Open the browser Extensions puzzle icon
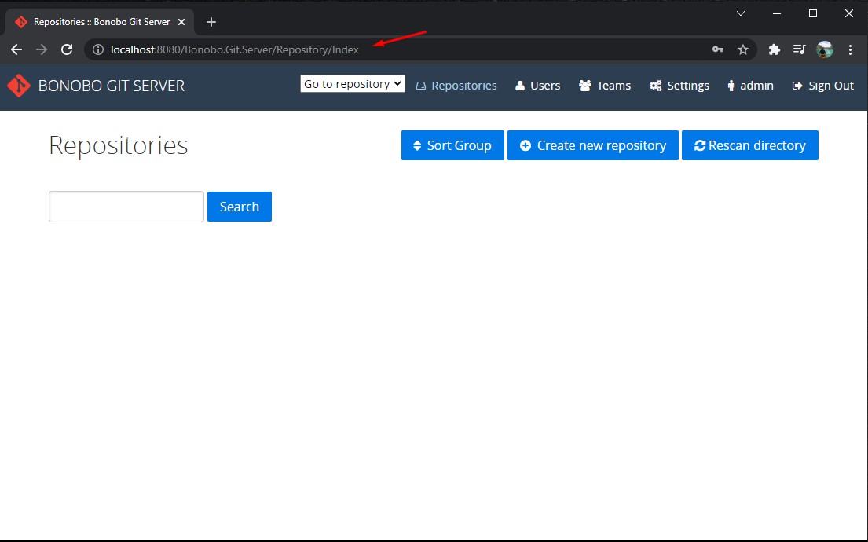 [774, 49]
